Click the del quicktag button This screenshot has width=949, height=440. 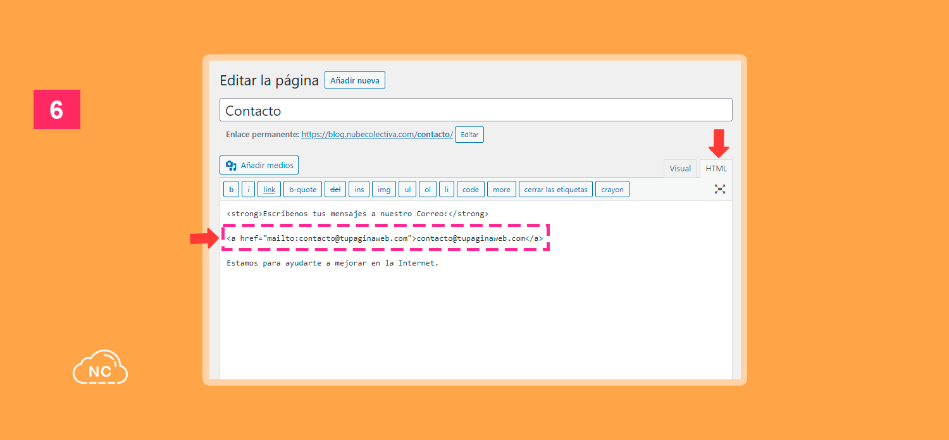pyautogui.click(x=335, y=189)
